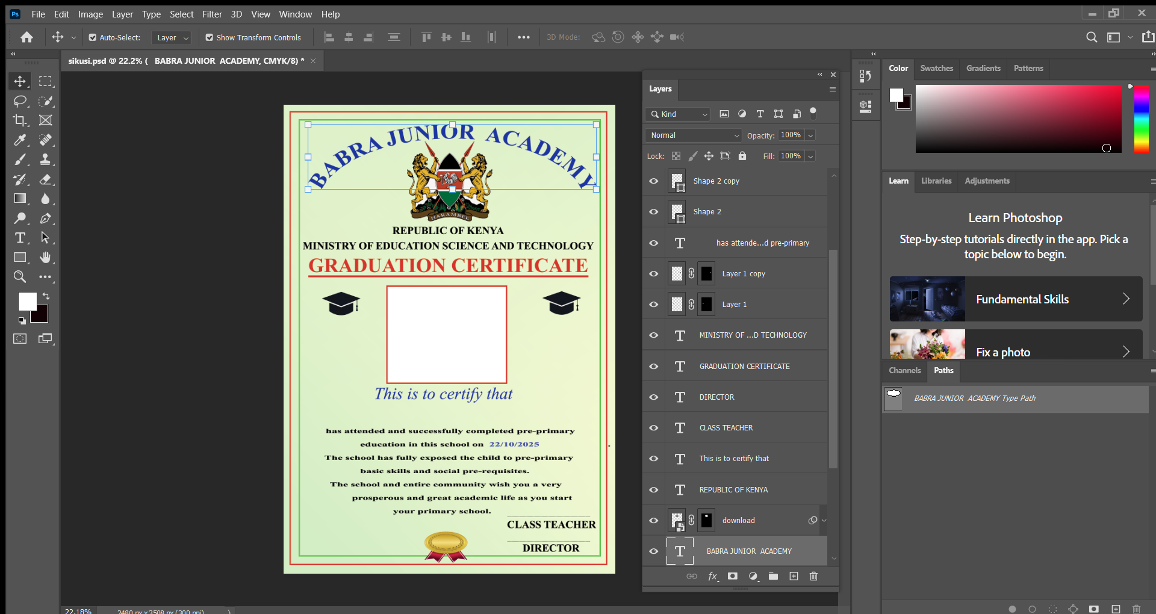This screenshot has width=1156, height=614.
Task: Create a new group folder in Layers panel
Action: [773, 577]
